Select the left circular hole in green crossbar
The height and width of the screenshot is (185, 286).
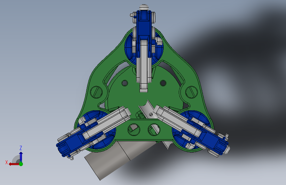coord(134,129)
